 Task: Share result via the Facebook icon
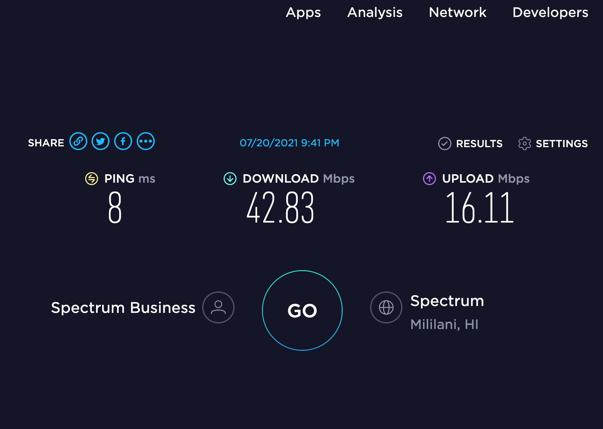click(123, 141)
